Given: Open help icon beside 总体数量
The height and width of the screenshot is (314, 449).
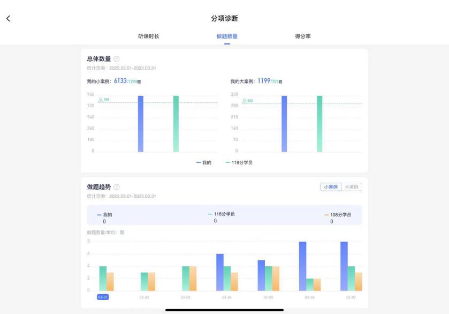Looking at the screenshot, I should pos(116,59).
